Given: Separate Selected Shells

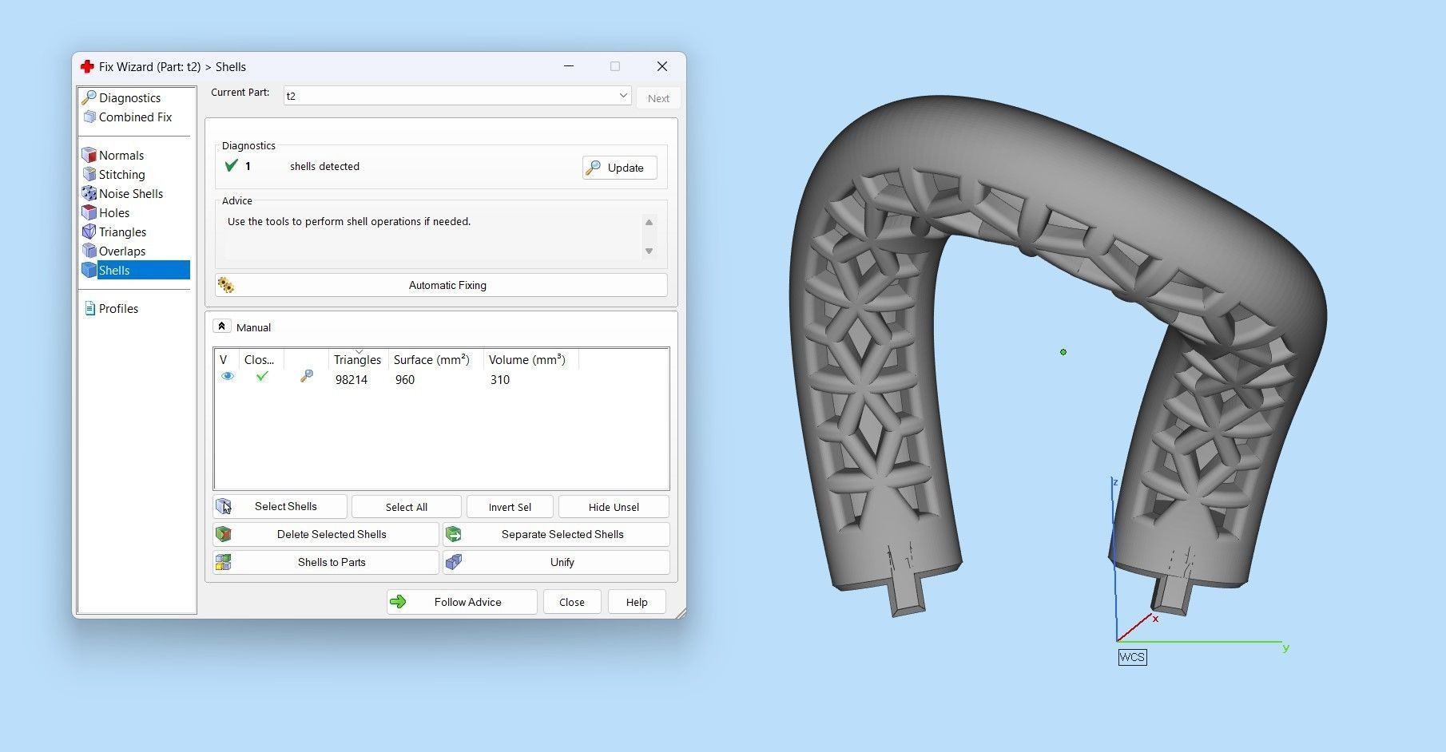Looking at the screenshot, I should (x=556, y=535).
